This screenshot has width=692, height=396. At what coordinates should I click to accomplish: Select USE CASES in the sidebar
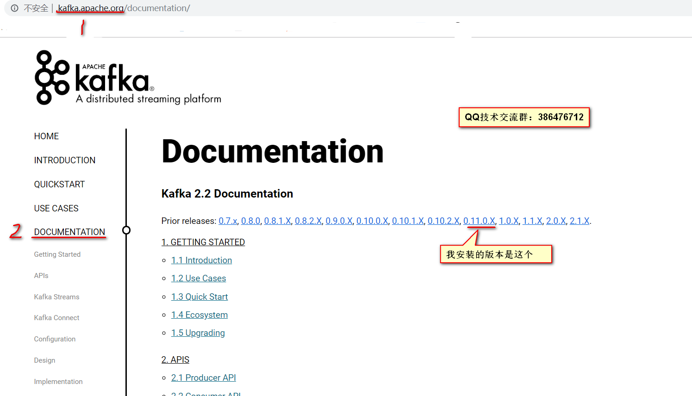point(56,208)
